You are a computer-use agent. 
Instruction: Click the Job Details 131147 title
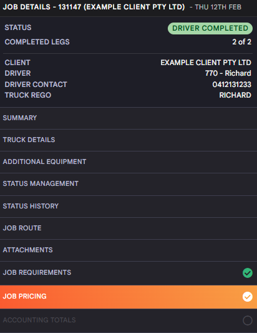pos(94,7)
